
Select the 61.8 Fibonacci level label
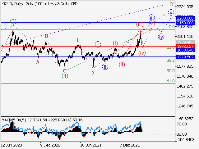coord(171,81)
